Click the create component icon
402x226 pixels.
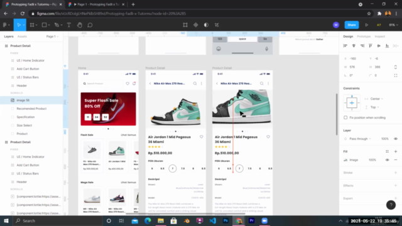tap(195, 25)
